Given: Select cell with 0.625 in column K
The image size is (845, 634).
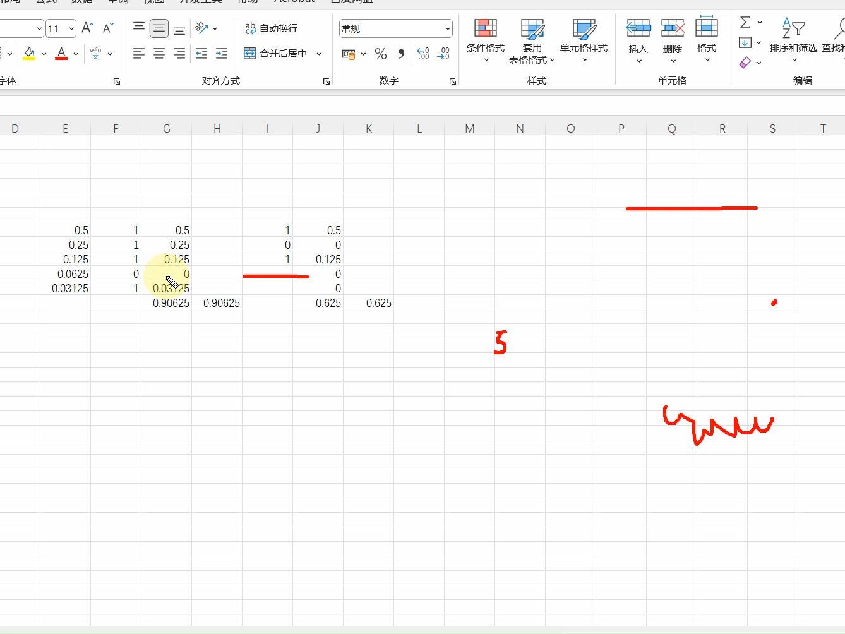Looking at the screenshot, I should 369,303.
